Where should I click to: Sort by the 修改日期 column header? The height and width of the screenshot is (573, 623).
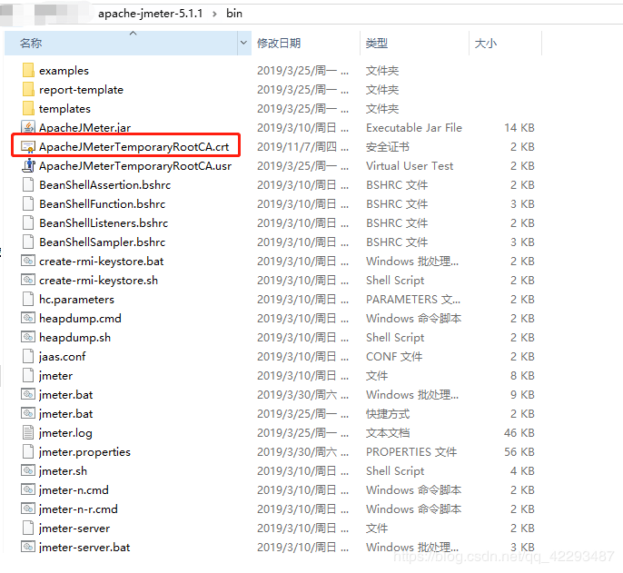[x=305, y=43]
